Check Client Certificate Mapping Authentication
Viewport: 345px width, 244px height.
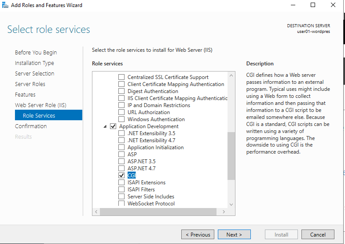click(121, 84)
